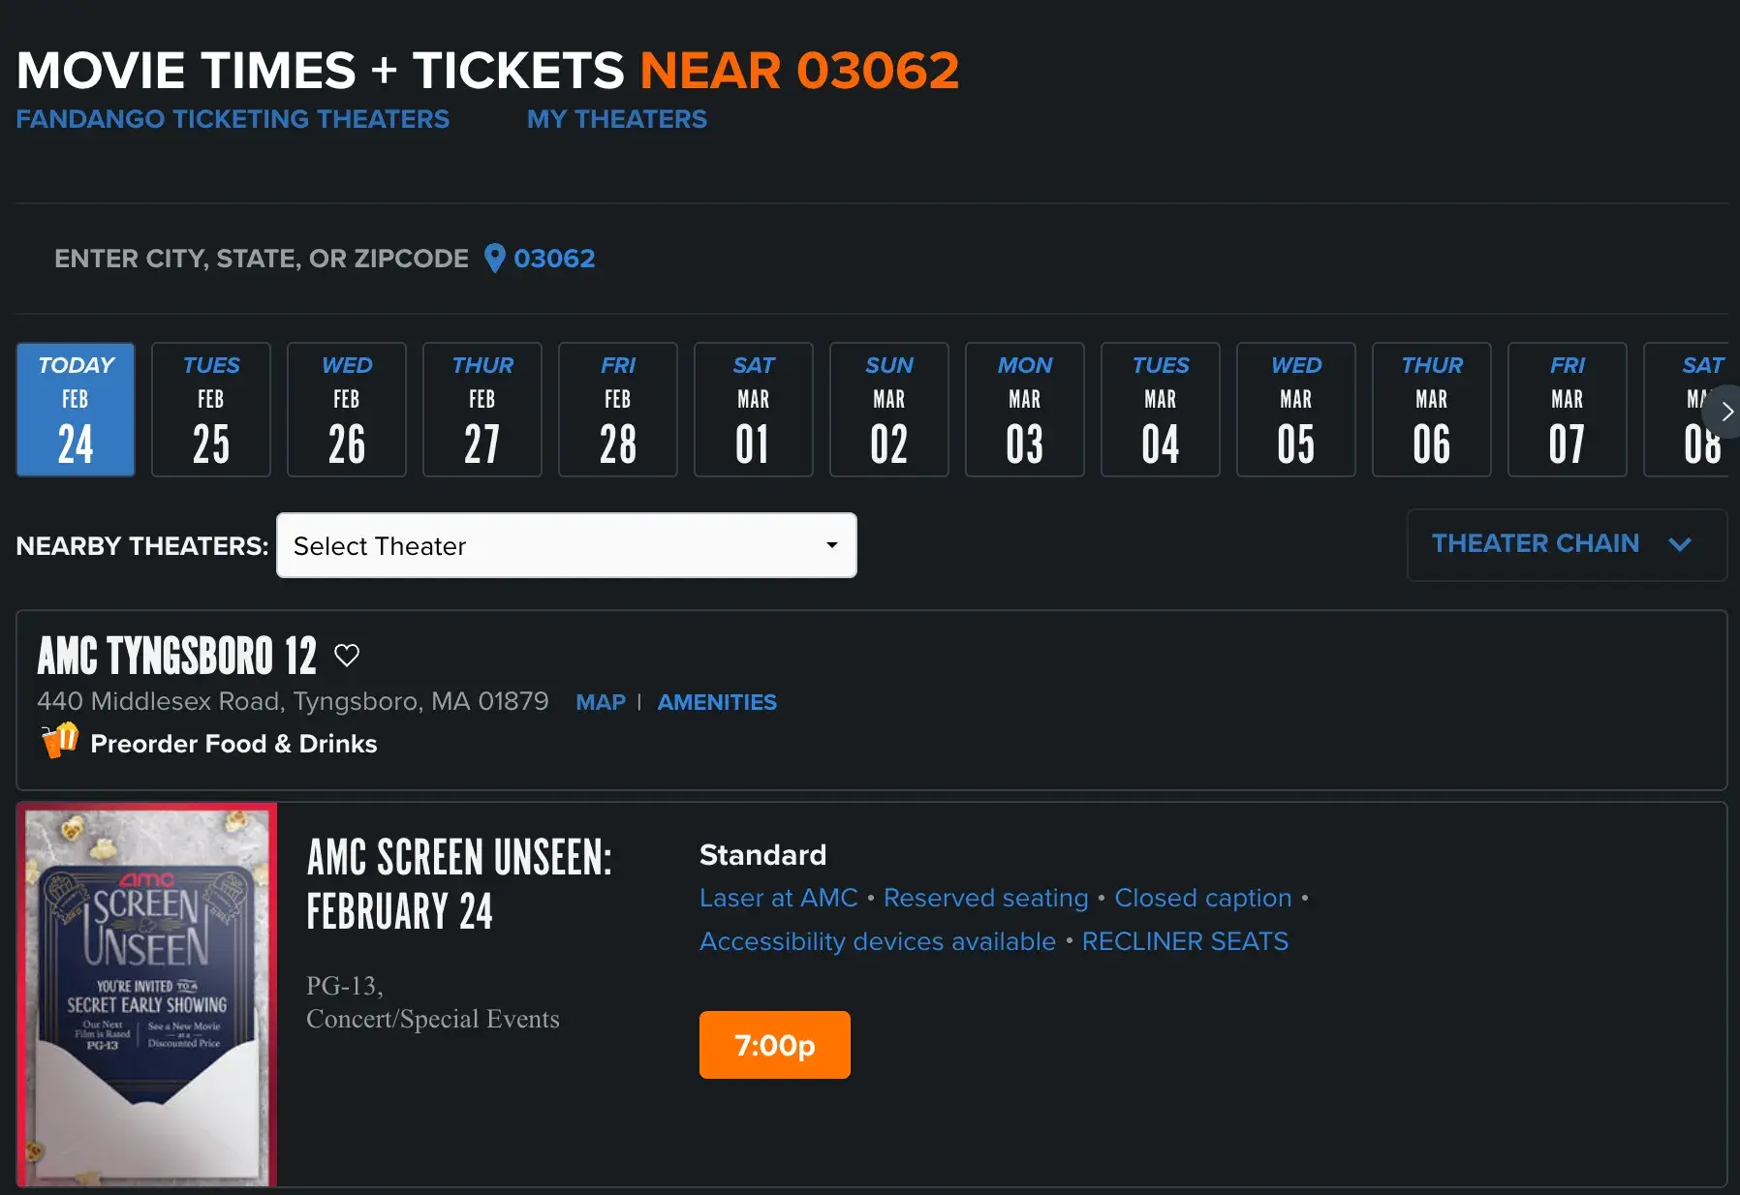Image resolution: width=1740 pixels, height=1195 pixels.
Task: Switch to Fandango Ticketing Theaters tab
Action: (233, 119)
